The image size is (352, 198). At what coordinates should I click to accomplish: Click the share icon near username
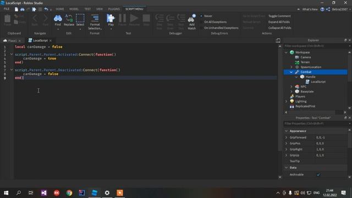coord(328,9)
